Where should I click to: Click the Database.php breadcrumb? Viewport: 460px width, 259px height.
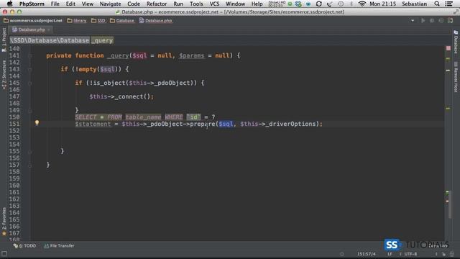click(156, 21)
